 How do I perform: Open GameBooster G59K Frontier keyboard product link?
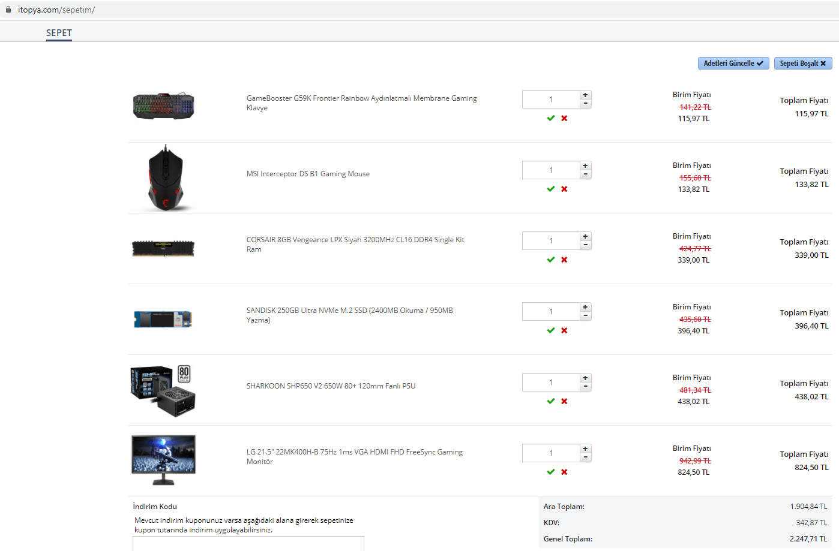(x=362, y=103)
